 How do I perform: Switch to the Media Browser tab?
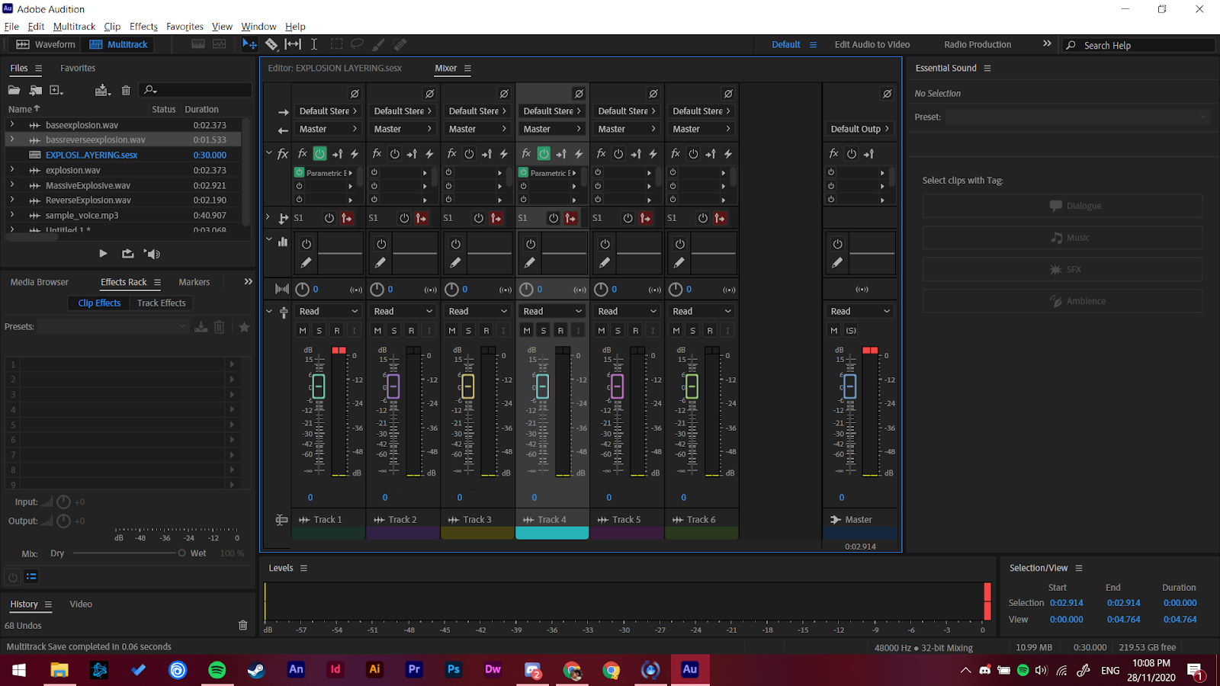(40, 282)
